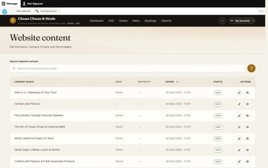Select 'What Canberra Feasts On Most' title
The image size is (268, 168).
point(34,138)
